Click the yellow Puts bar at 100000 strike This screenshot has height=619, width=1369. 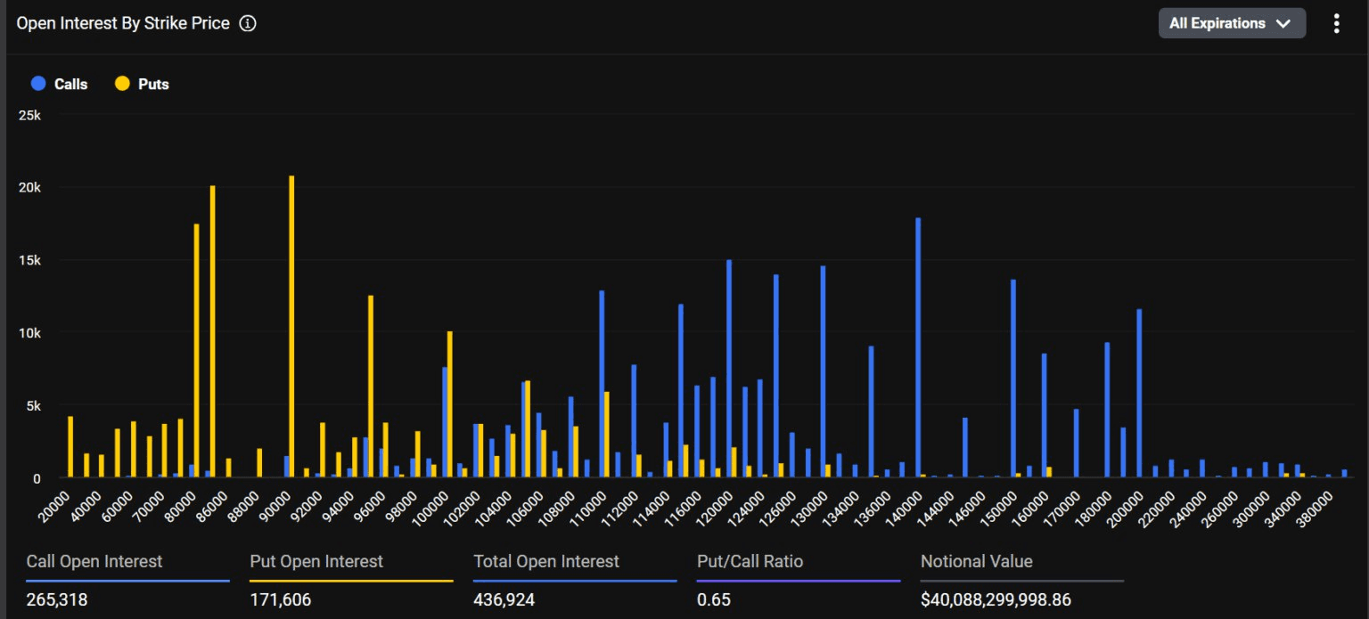450,404
